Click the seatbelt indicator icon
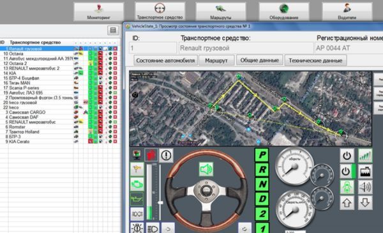This screenshot has height=233, width=383. 347,187
